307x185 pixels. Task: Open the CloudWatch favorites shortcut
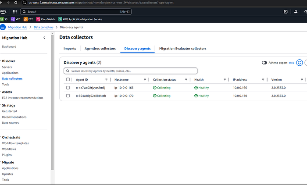46,19
